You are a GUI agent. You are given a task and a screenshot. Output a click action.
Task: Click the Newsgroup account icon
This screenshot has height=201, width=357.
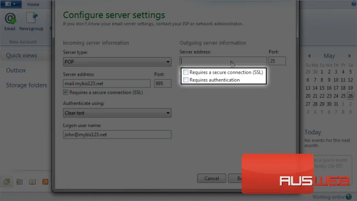pos(31,22)
